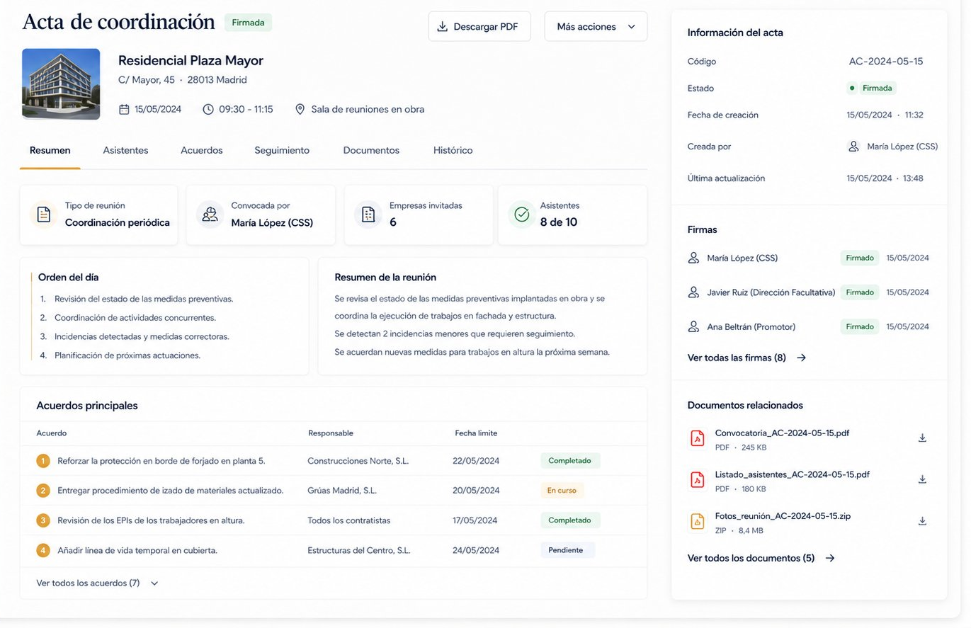Click the code value AC-2024-05-15

pos(886,62)
